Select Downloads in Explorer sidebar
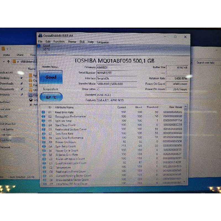Viewport: 221px width, 221px height. pos(7,84)
